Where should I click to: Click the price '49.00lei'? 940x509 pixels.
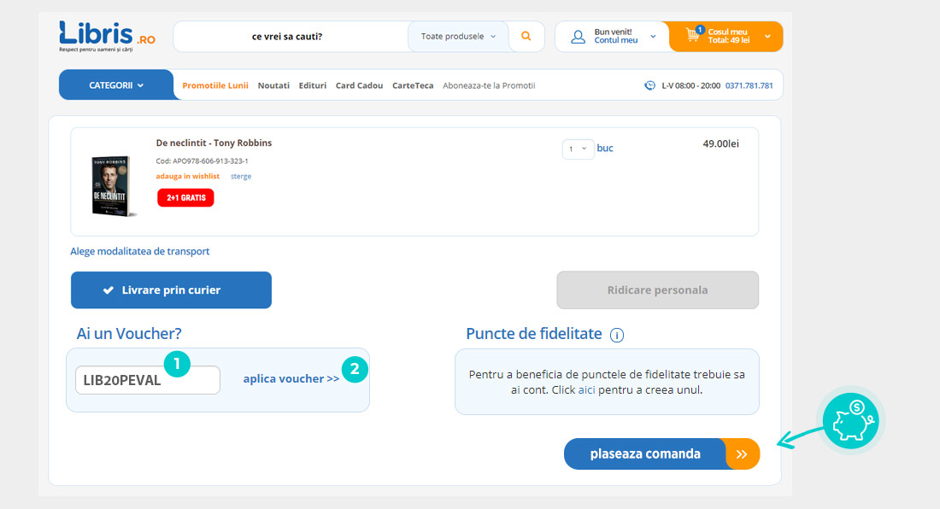point(720,143)
